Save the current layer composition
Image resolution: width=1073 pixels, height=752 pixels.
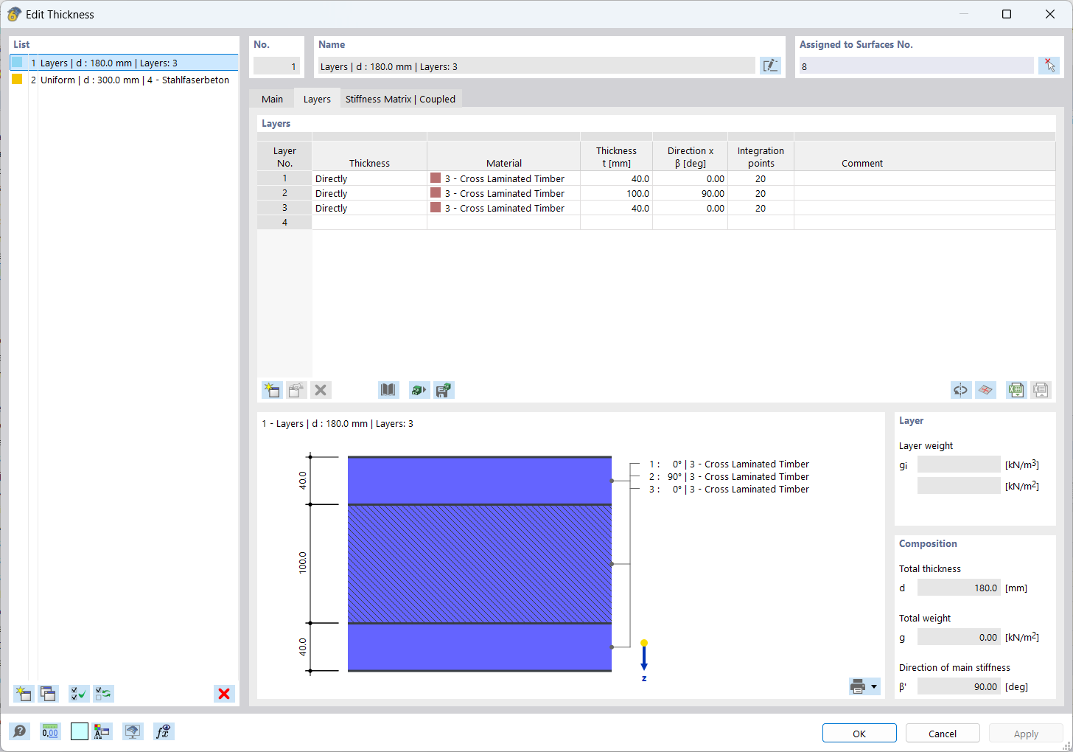point(444,389)
